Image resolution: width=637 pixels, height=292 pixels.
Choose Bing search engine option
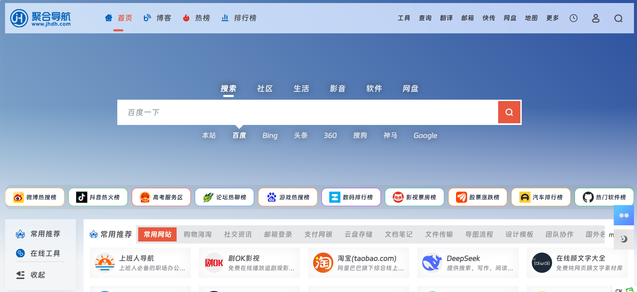[270, 135]
